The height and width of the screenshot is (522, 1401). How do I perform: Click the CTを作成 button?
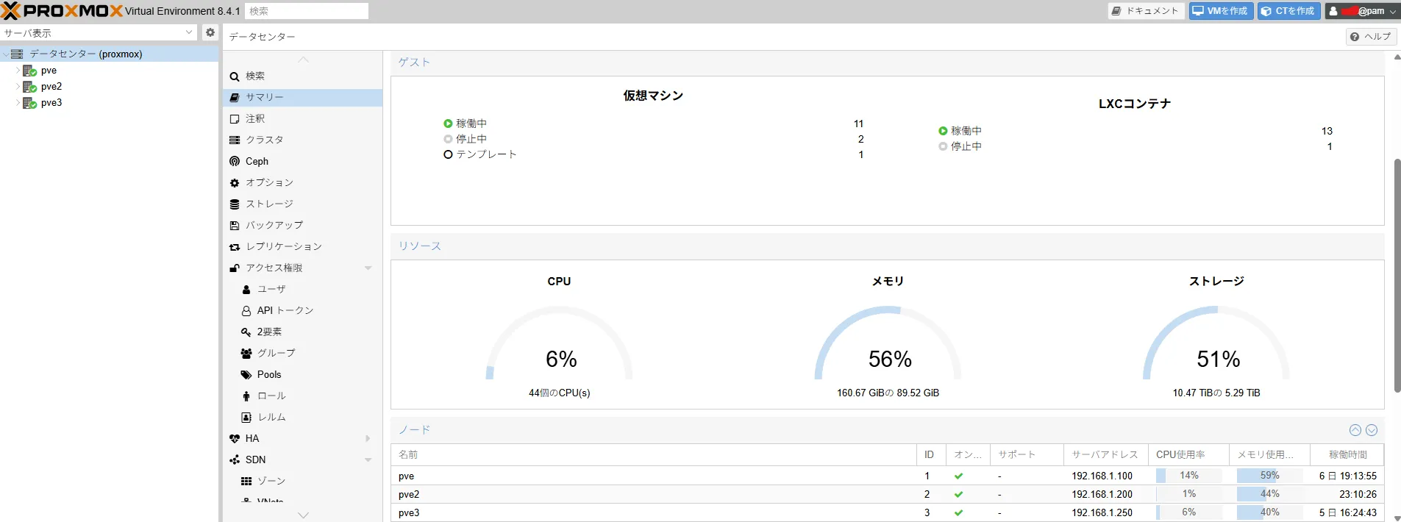(1289, 11)
